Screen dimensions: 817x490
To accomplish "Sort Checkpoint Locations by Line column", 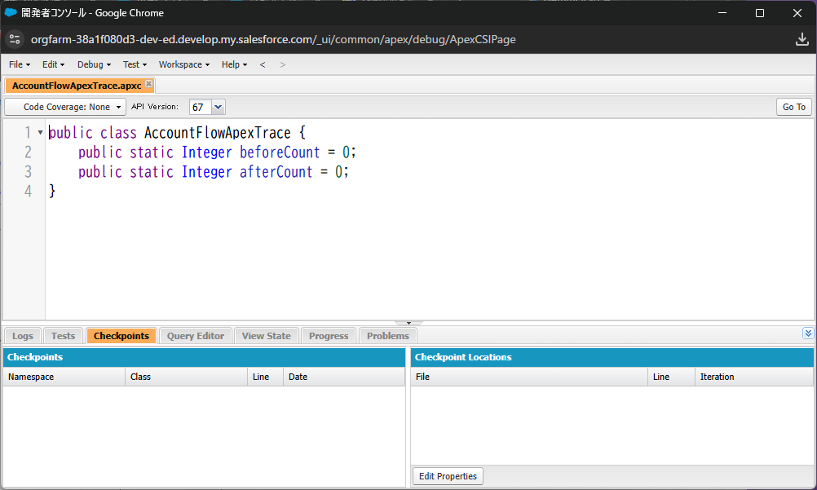I will click(671, 377).
